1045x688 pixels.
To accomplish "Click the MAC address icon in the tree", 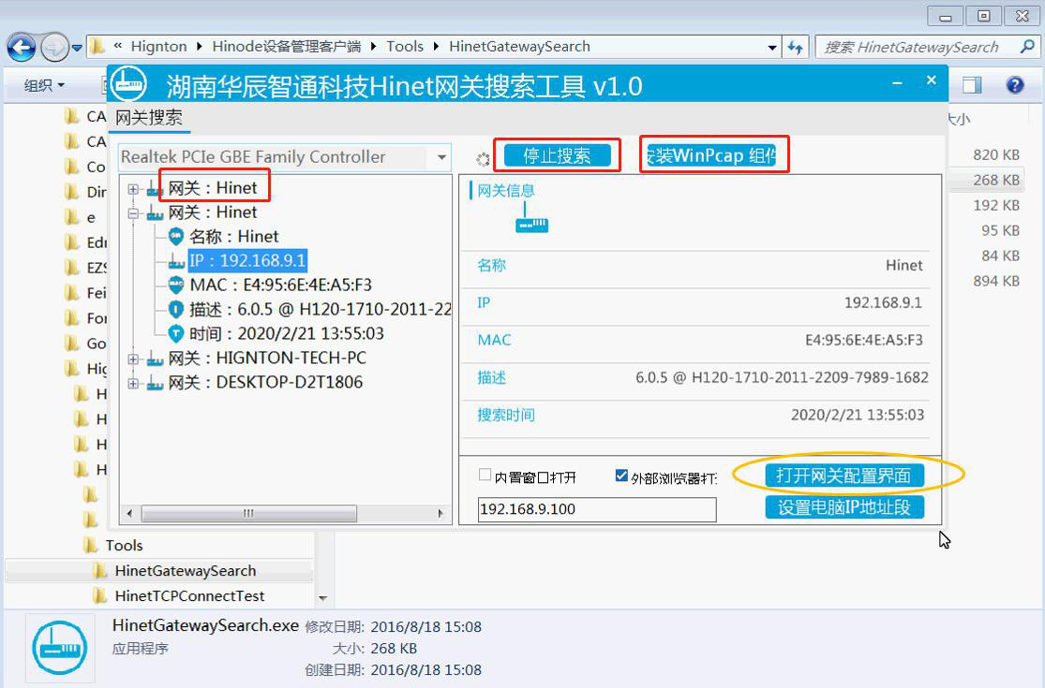I will pyautogui.click(x=175, y=285).
